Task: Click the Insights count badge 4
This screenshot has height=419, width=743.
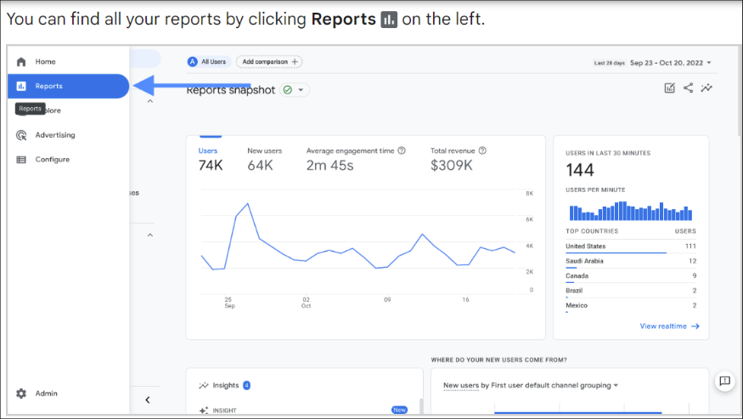Action: pos(246,385)
